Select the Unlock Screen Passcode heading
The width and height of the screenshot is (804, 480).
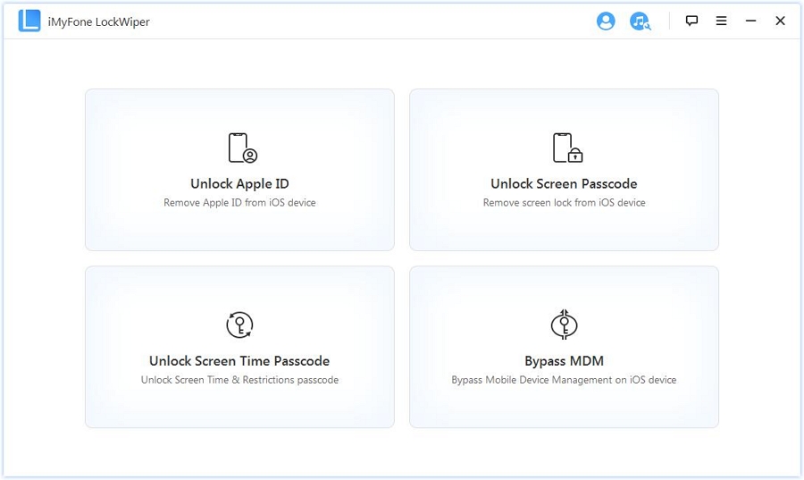[564, 184]
